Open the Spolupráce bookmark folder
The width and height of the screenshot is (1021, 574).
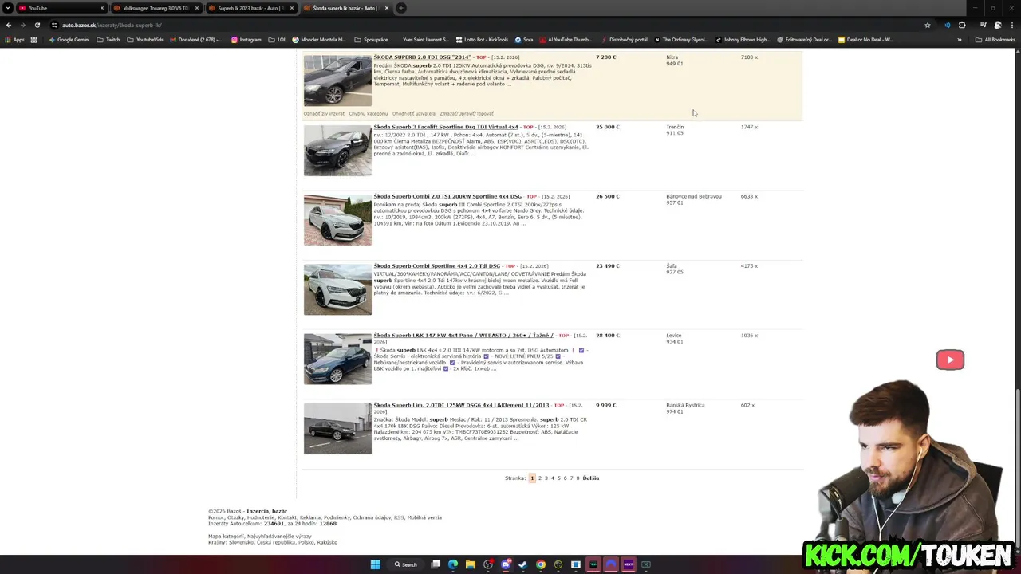pyautogui.click(x=371, y=39)
